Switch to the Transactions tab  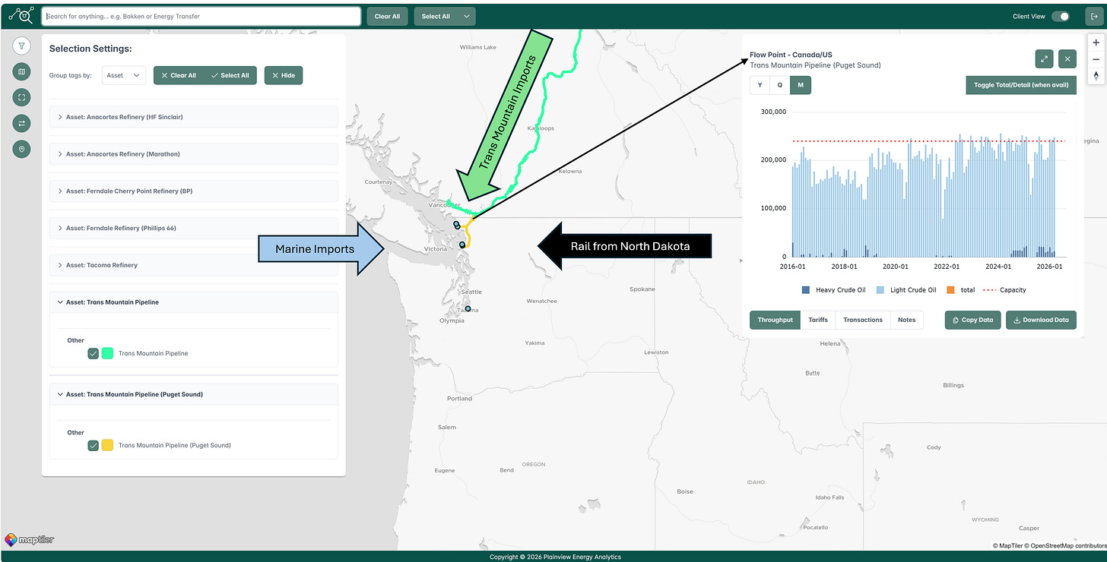click(x=863, y=320)
